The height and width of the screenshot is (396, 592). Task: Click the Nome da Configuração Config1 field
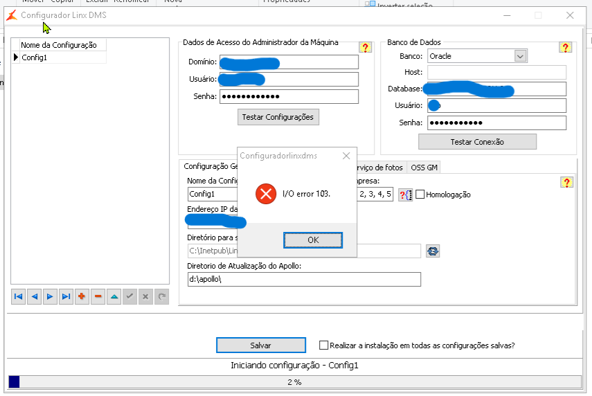(213, 194)
